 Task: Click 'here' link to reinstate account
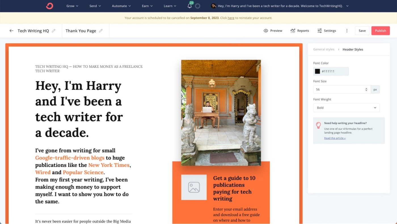click(x=231, y=18)
